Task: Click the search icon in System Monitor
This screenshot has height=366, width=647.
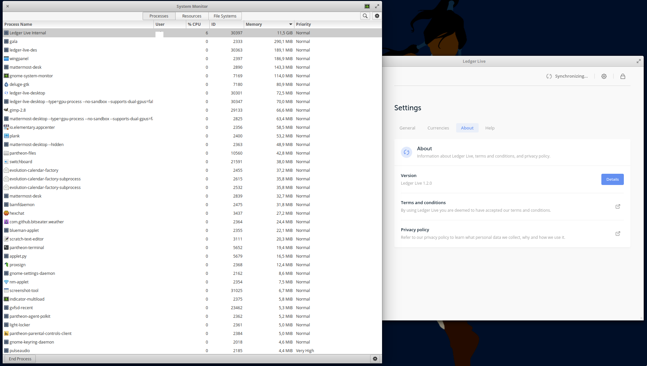Action: point(365,16)
